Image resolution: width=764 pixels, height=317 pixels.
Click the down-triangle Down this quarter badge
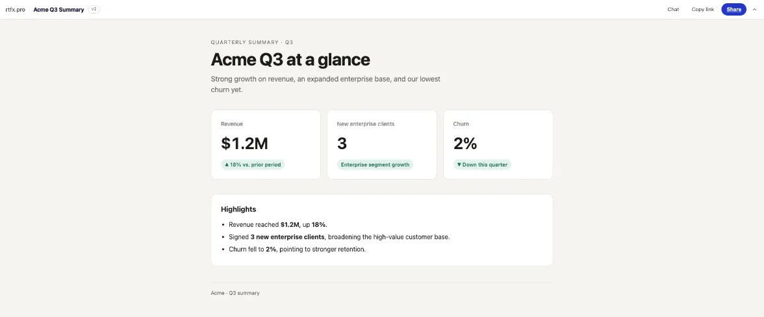click(482, 165)
